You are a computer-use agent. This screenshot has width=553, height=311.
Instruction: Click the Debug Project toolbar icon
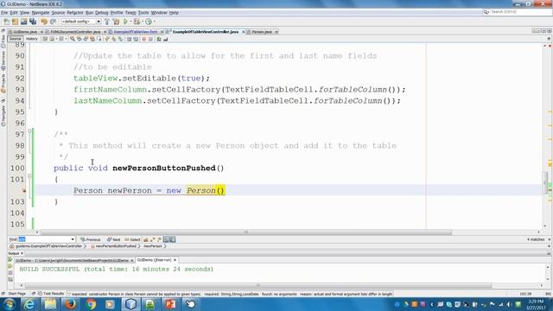(x=137, y=22)
